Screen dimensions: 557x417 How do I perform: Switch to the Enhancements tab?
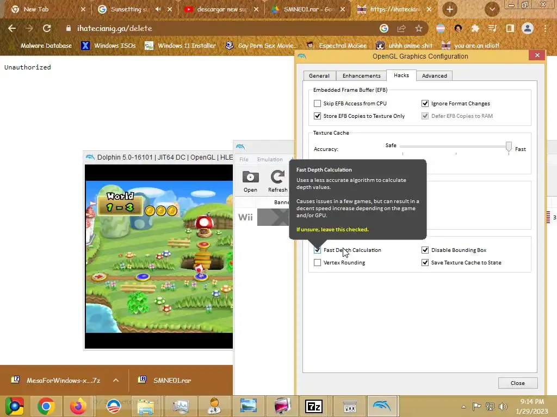(x=361, y=75)
